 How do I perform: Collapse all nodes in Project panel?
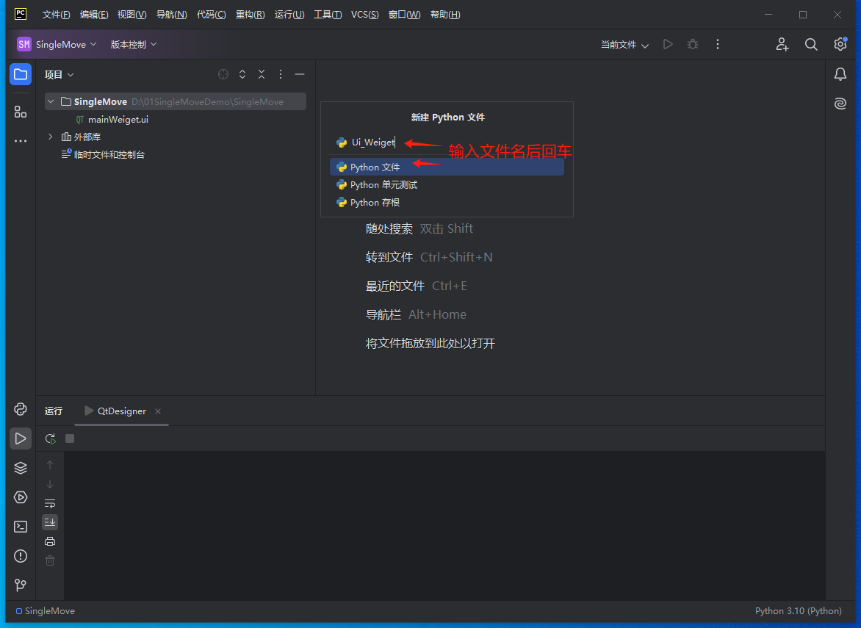262,74
